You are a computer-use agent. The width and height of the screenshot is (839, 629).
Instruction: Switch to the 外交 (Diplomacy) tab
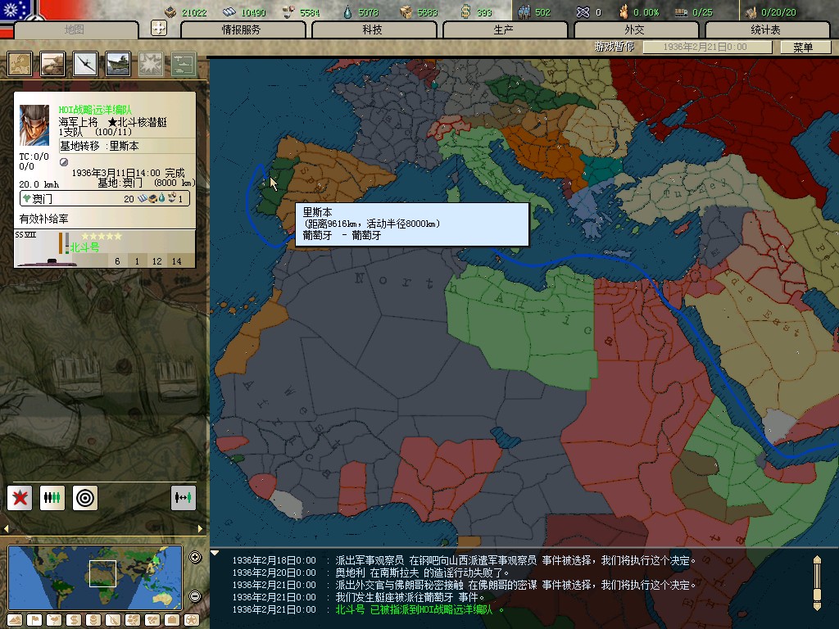tap(634, 29)
